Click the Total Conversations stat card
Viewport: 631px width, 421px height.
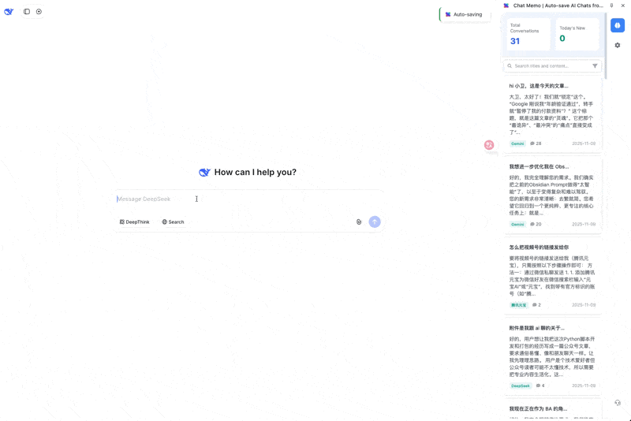tap(528, 35)
